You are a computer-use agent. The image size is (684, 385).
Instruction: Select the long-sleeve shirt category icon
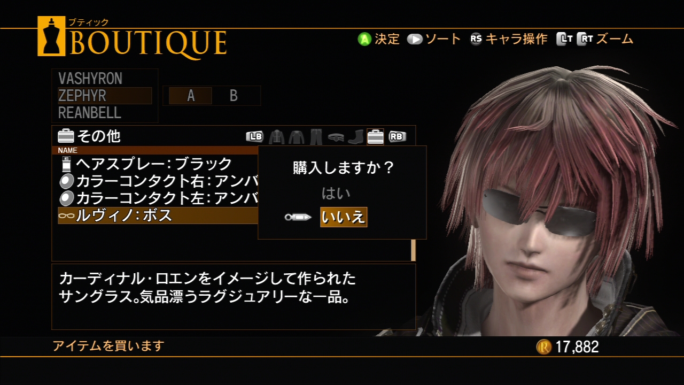pos(296,137)
